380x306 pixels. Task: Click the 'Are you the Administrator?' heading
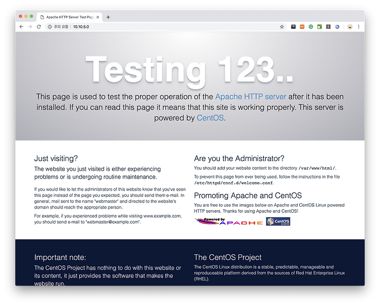click(x=239, y=159)
